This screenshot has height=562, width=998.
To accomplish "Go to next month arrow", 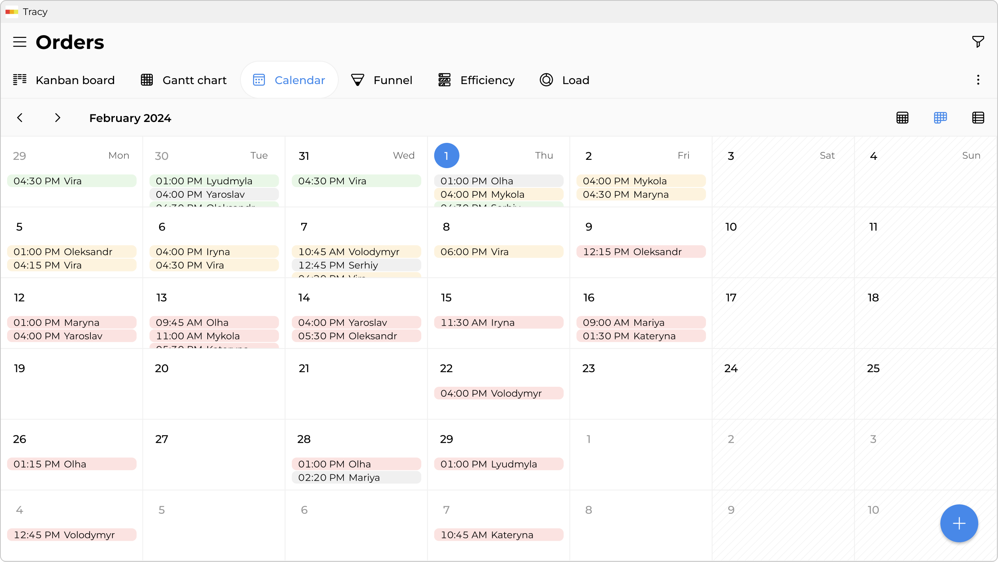I will click(x=58, y=118).
